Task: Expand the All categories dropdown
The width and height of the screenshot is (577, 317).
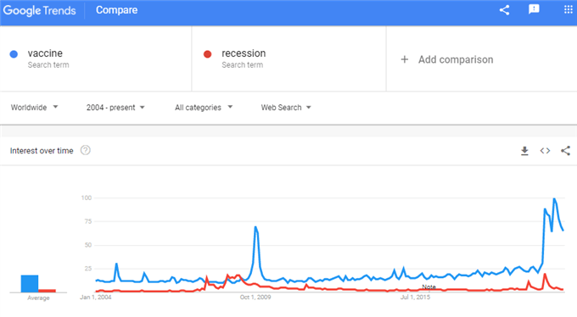Action: [204, 108]
